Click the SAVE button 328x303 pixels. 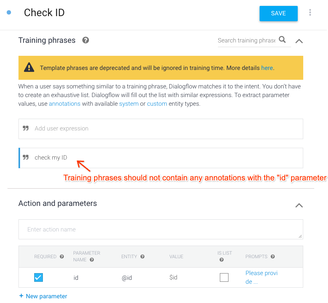click(x=278, y=13)
